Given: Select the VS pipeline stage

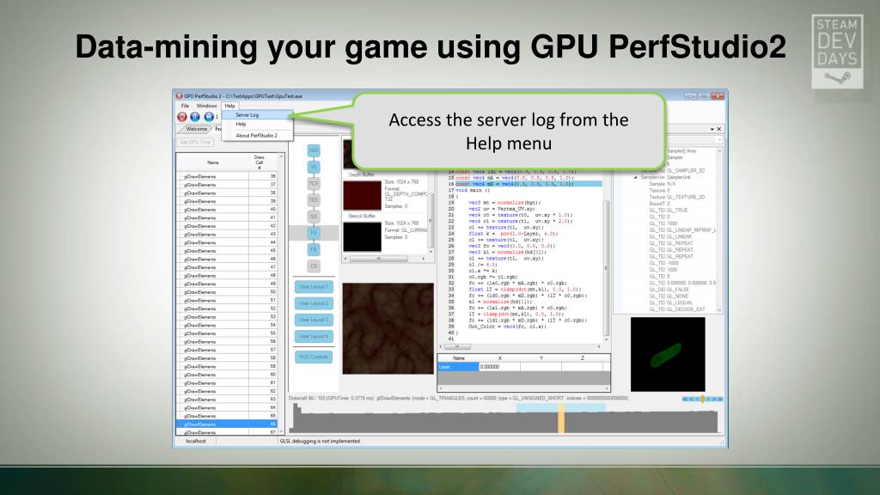Looking at the screenshot, I should pyautogui.click(x=314, y=167).
